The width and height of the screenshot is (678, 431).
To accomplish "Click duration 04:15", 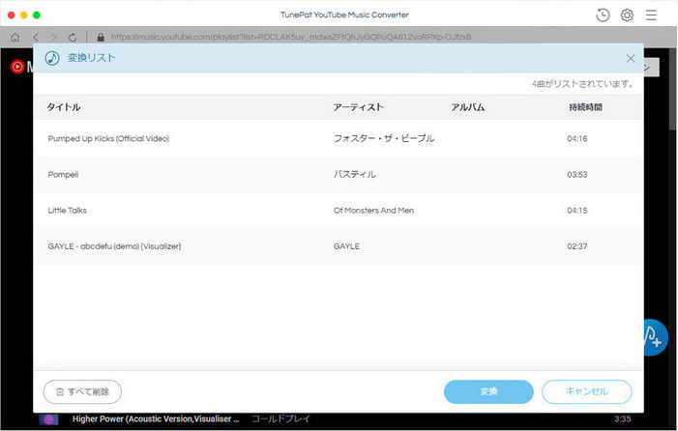I will pyautogui.click(x=577, y=211).
